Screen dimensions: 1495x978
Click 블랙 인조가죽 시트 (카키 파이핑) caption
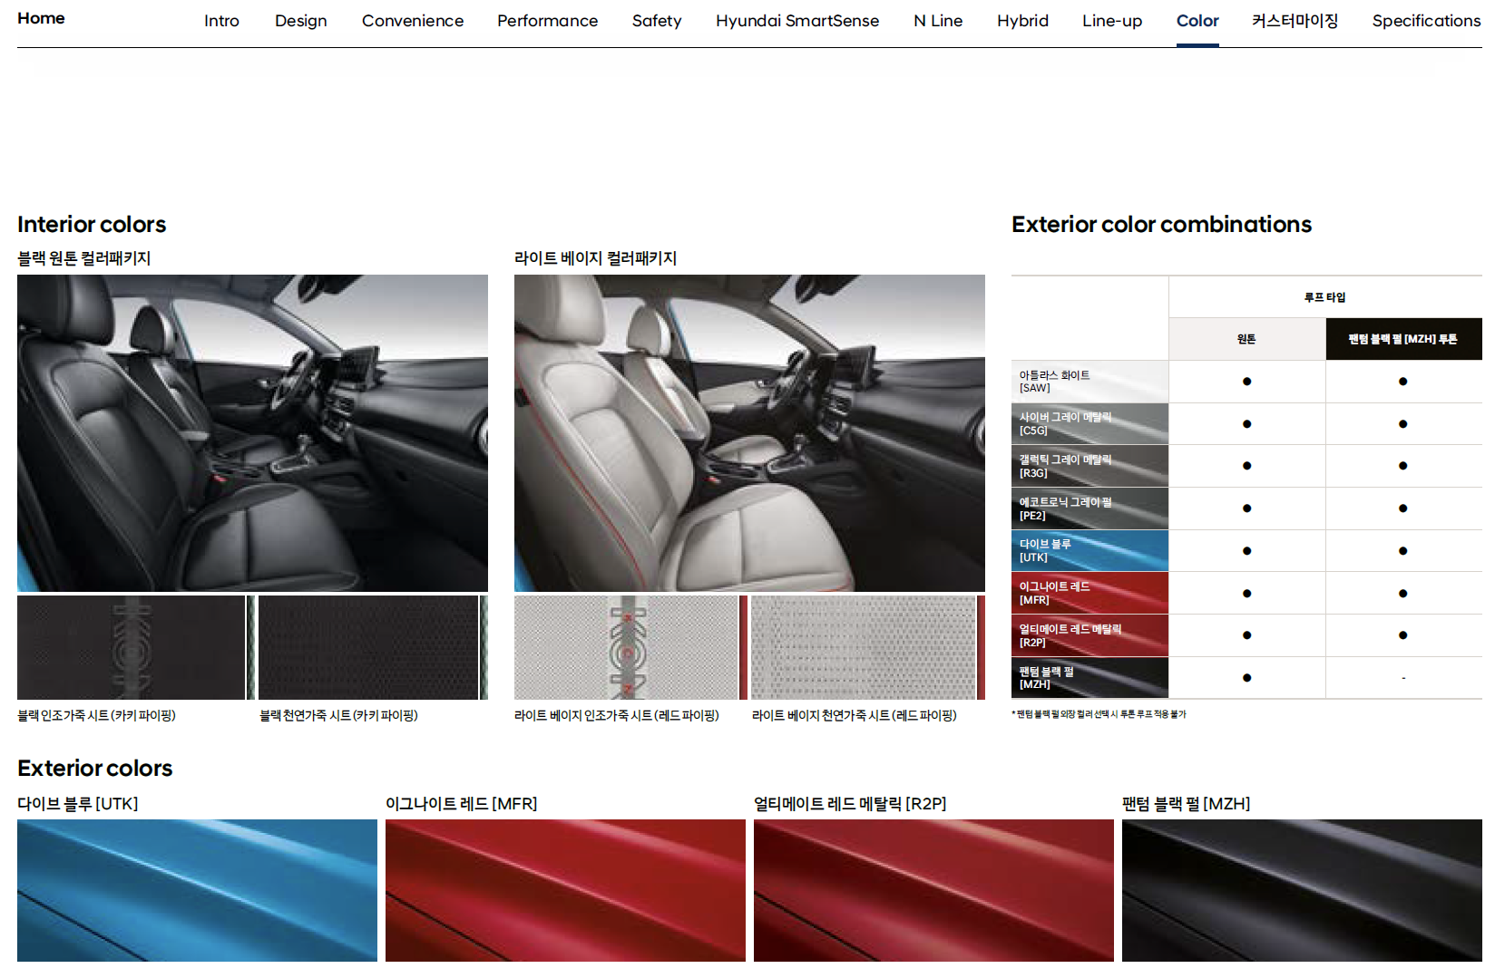pos(96,716)
